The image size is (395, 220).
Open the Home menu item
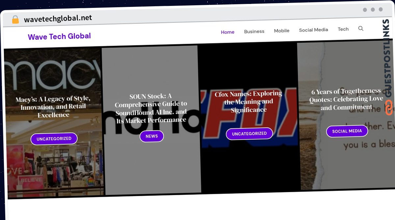(227, 32)
